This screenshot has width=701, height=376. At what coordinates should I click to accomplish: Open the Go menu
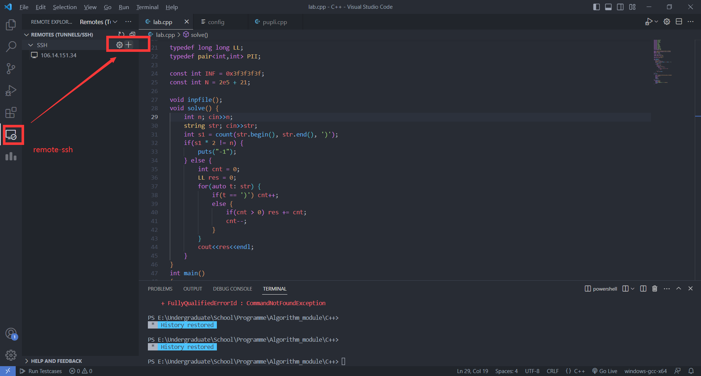[107, 7]
